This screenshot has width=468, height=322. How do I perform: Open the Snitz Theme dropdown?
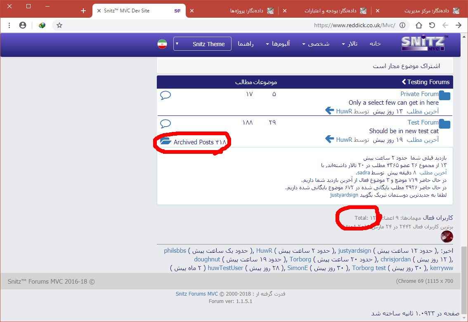coord(202,44)
